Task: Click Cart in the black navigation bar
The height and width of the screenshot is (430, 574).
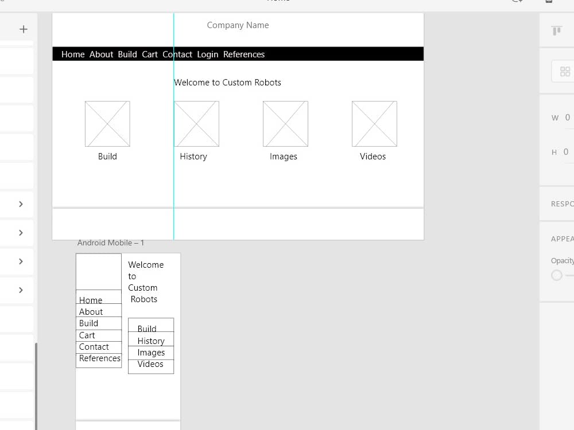Action: 150,54
